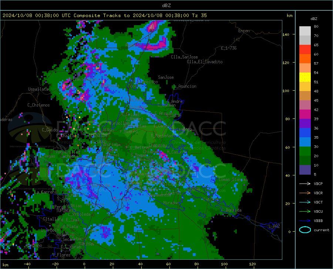Click the Miradon map label
Screen dimensions: 333x269
tap(171, 203)
